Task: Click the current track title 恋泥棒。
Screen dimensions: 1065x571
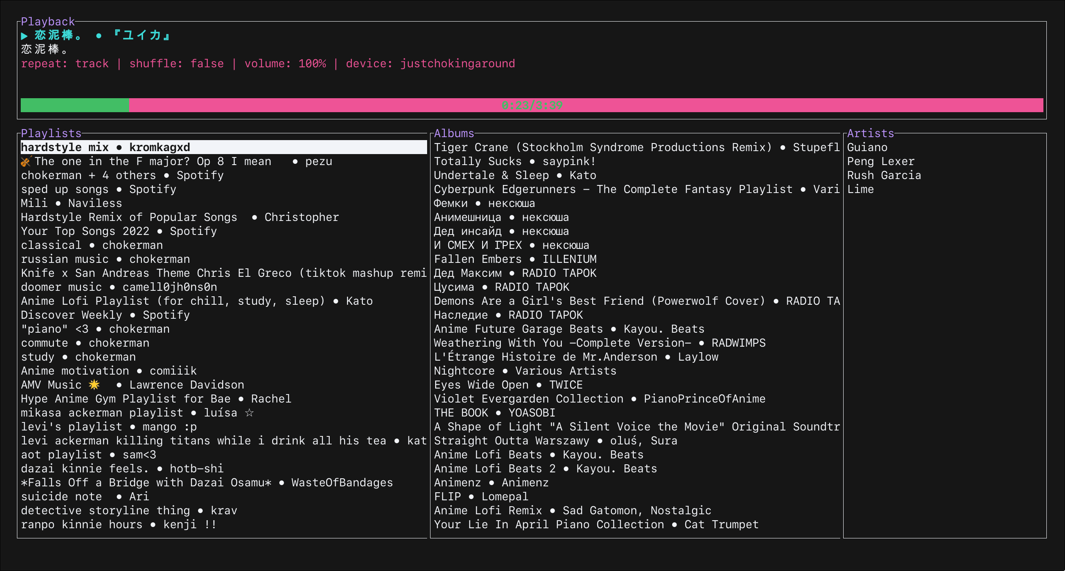Action: [x=57, y=36]
